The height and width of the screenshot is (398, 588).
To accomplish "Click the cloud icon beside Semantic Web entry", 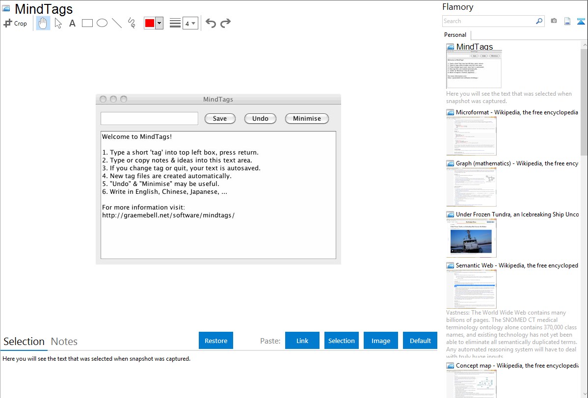I will pyautogui.click(x=451, y=265).
